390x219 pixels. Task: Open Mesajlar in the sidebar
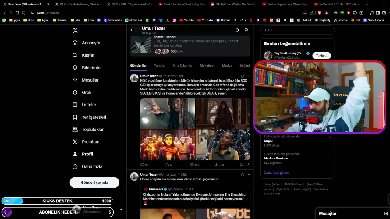click(x=85, y=80)
